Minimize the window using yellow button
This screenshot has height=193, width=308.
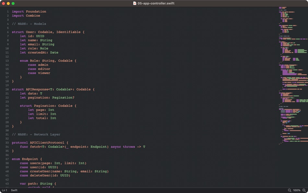[x=8, y=3]
